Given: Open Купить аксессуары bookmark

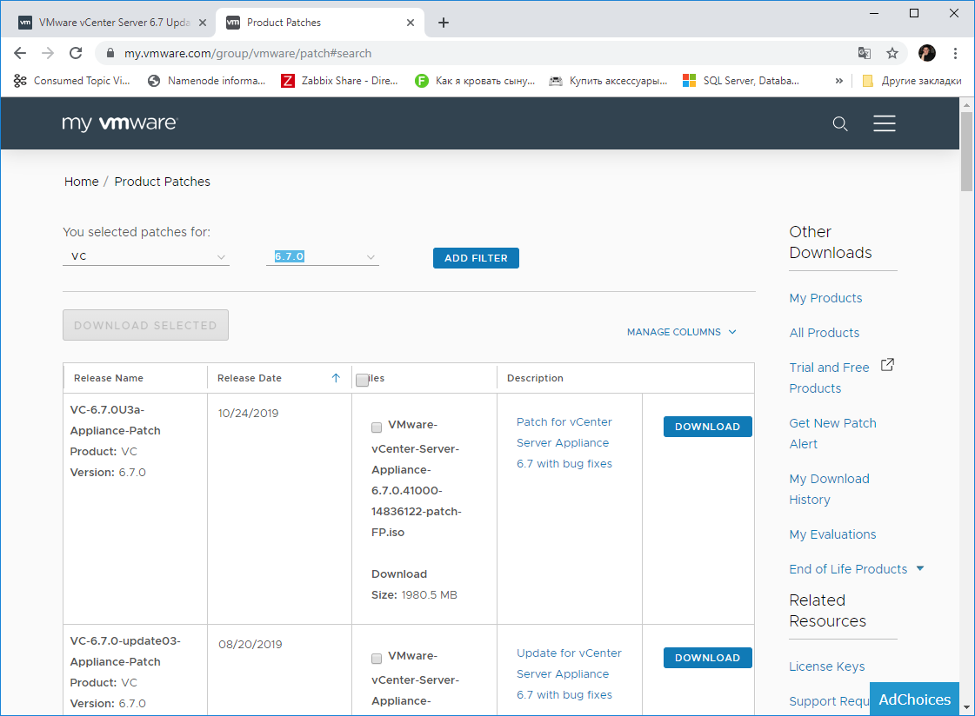Looking at the screenshot, I should click(x=608, y=81).
